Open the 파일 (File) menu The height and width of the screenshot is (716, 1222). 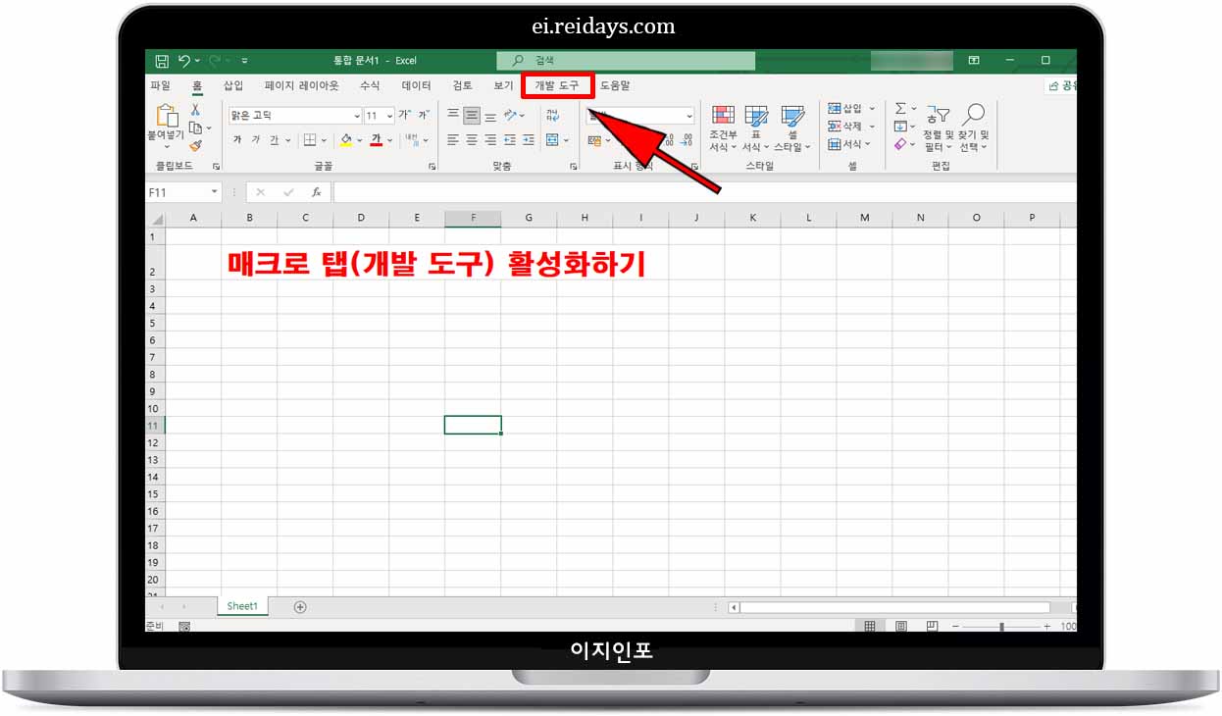(x=162, y=85)
